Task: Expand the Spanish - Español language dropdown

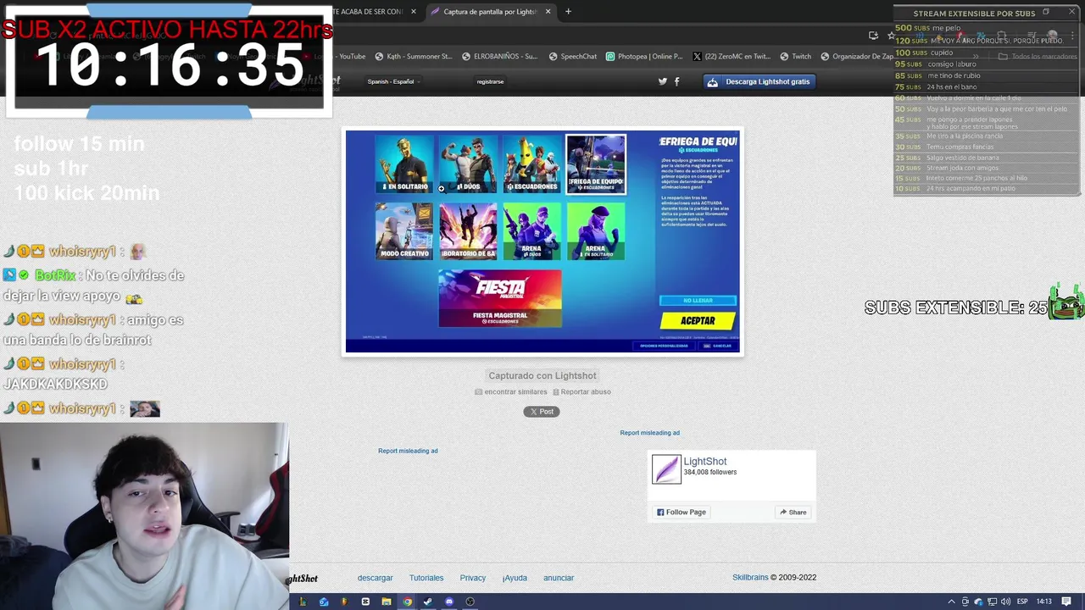Action: coord(393,81)
